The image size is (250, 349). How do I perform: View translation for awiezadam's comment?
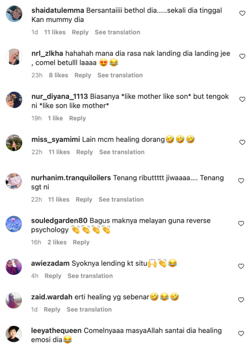click(90, 276)
